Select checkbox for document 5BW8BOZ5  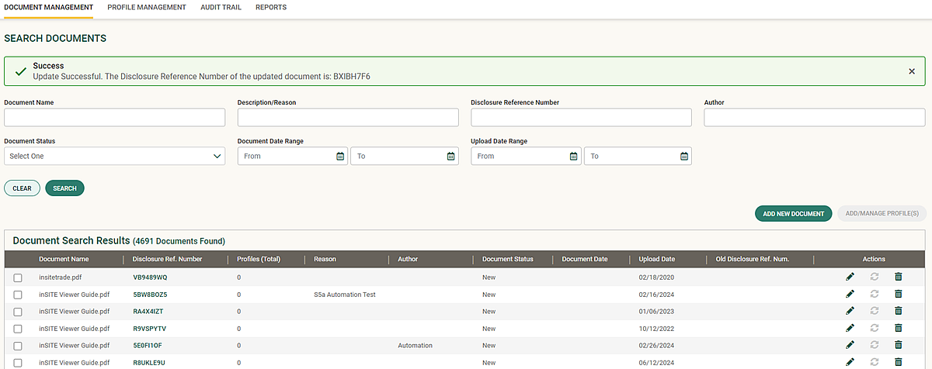point(18,295)
